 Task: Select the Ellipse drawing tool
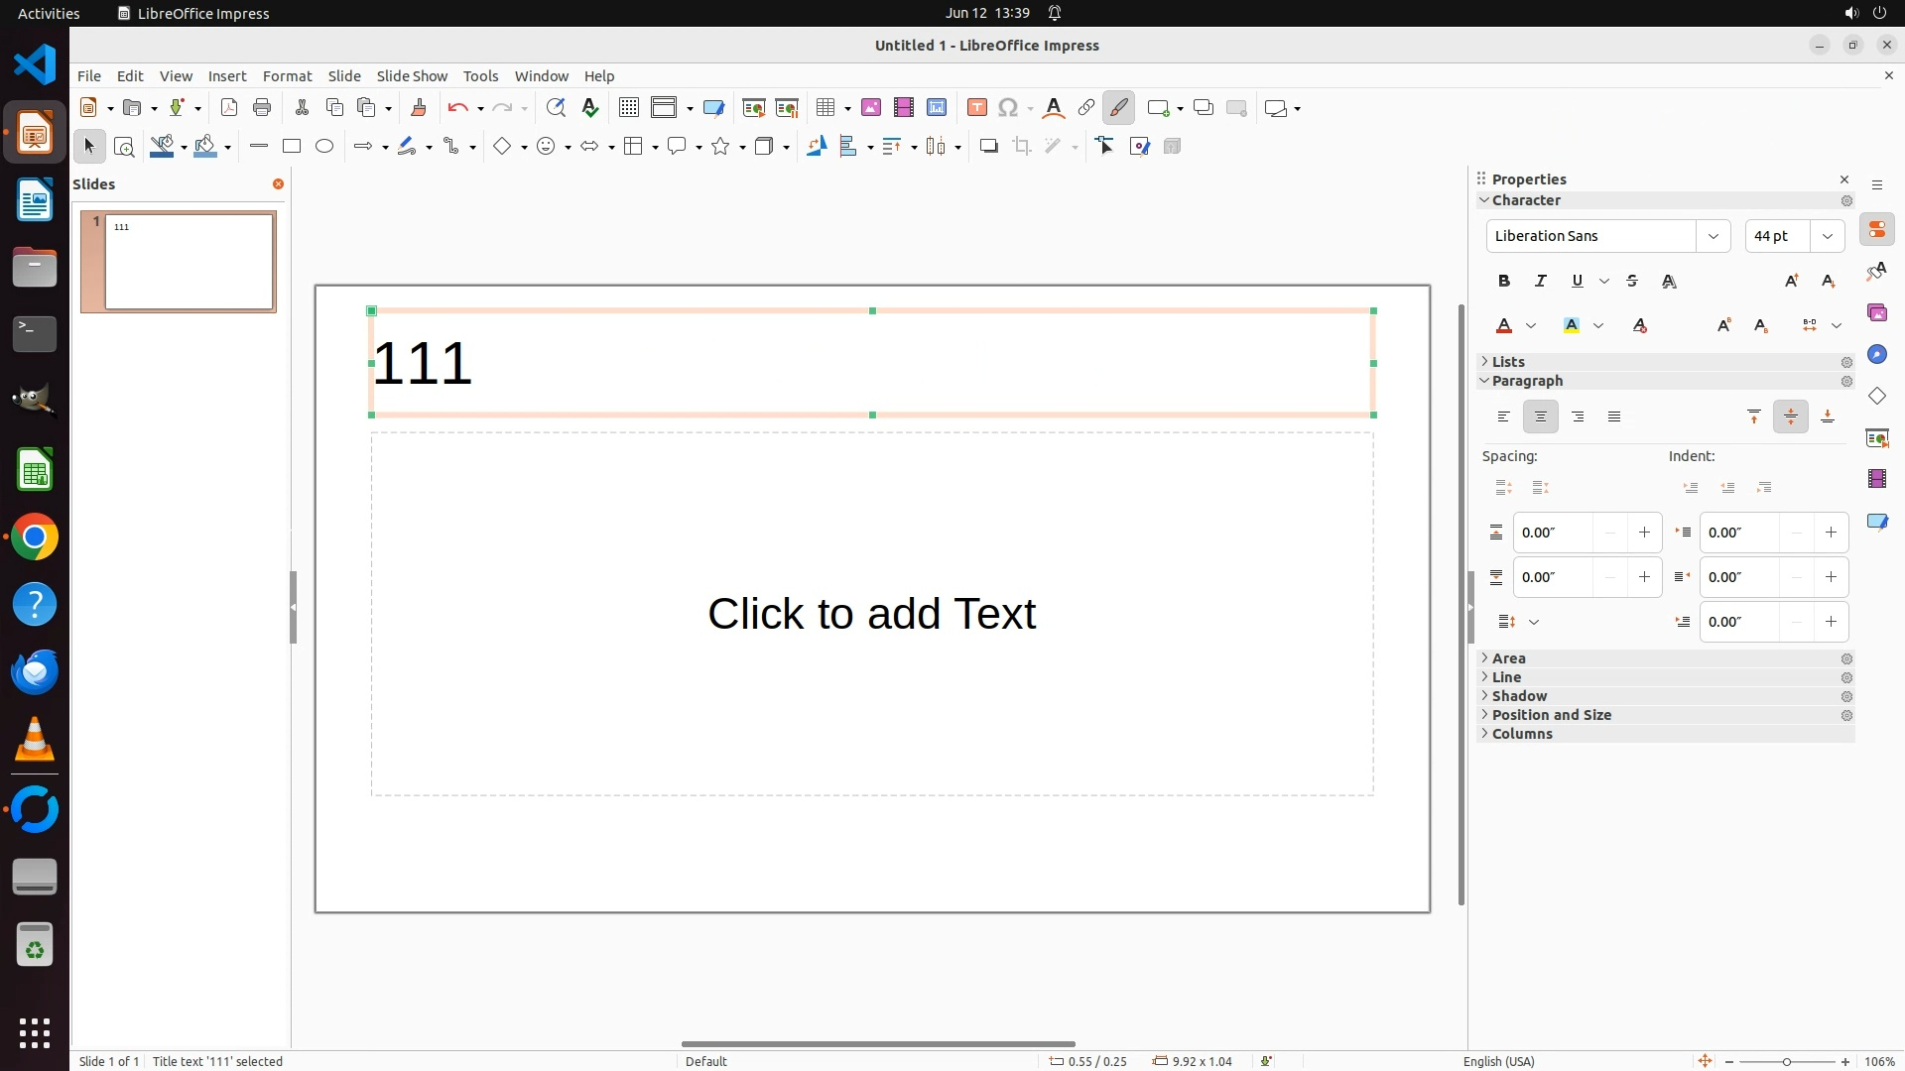[x=324, y=147]
